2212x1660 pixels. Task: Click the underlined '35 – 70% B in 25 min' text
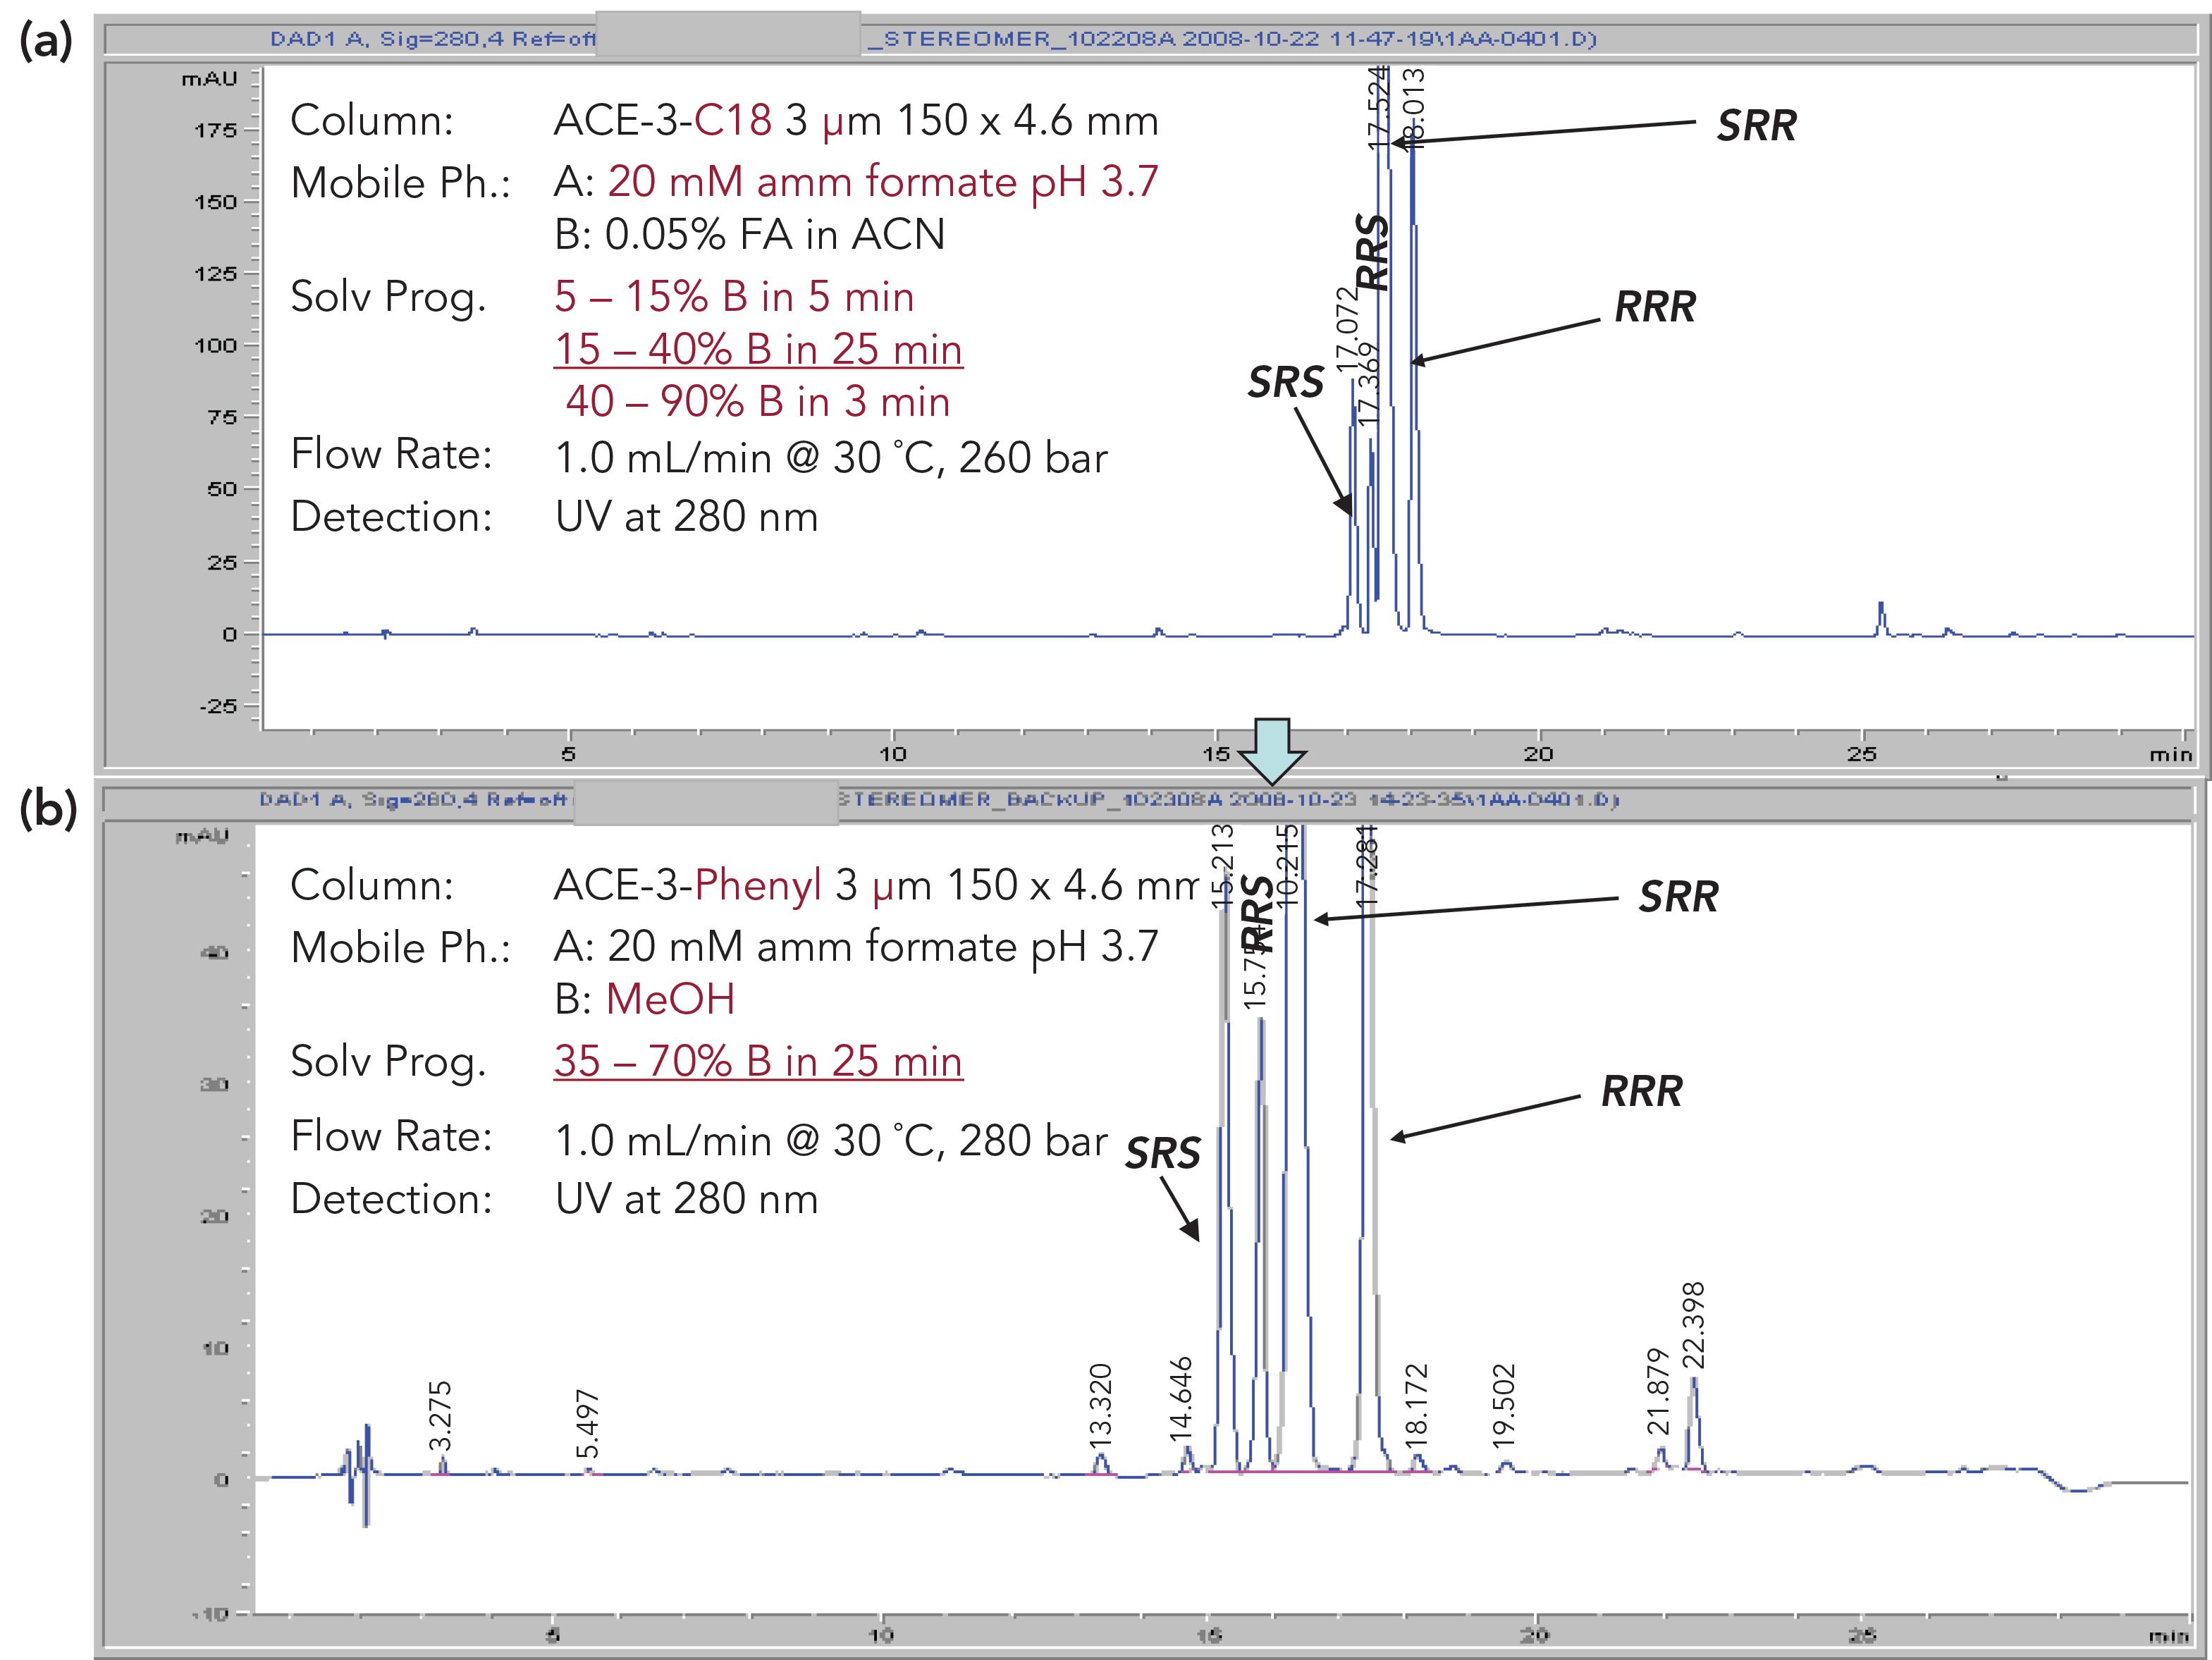tap(758, 1061)
